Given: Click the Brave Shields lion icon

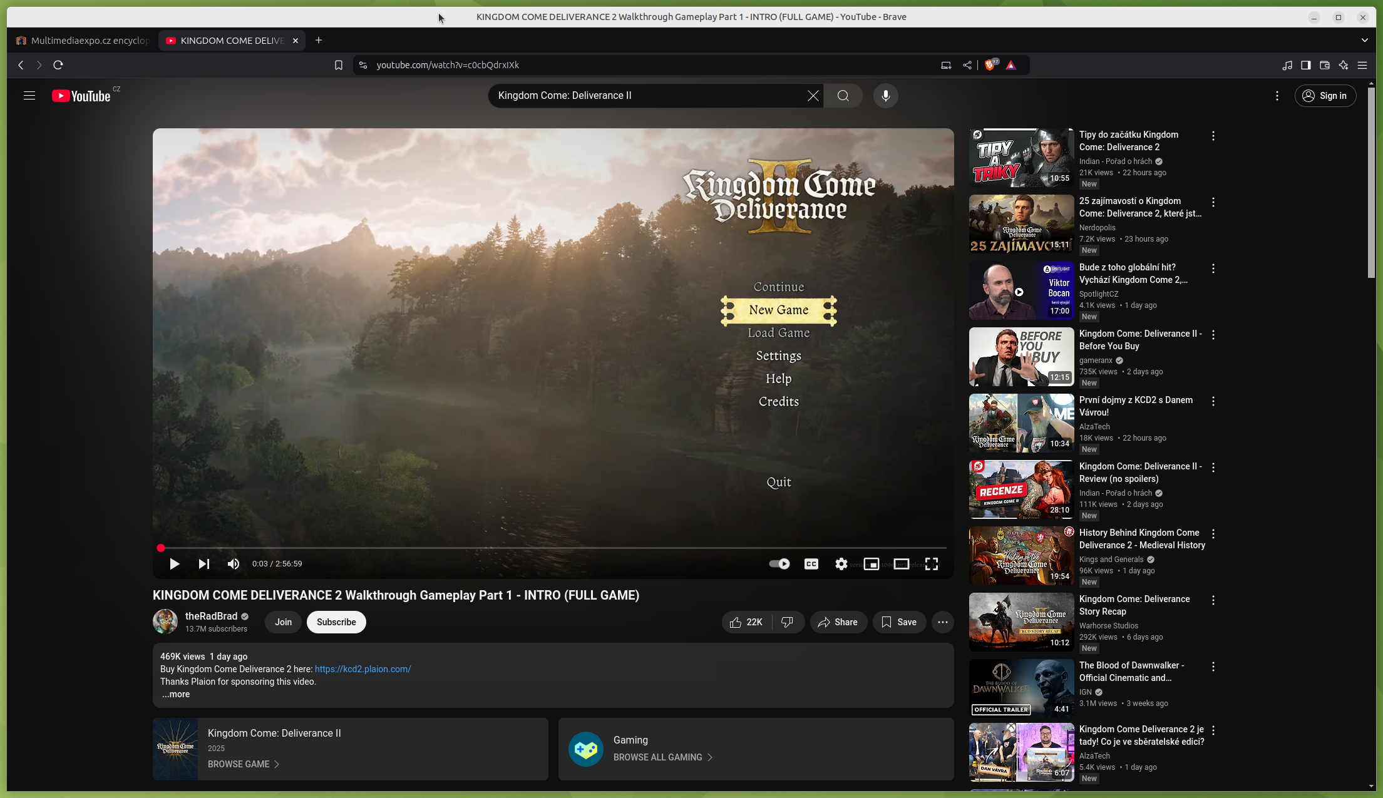Looking at the screenshot, I should 990,65.
